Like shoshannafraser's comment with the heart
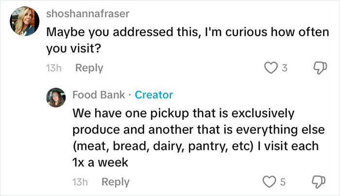The width and height of the screenshot is (340, 196). pyautogui.click(x=269, y=68)
